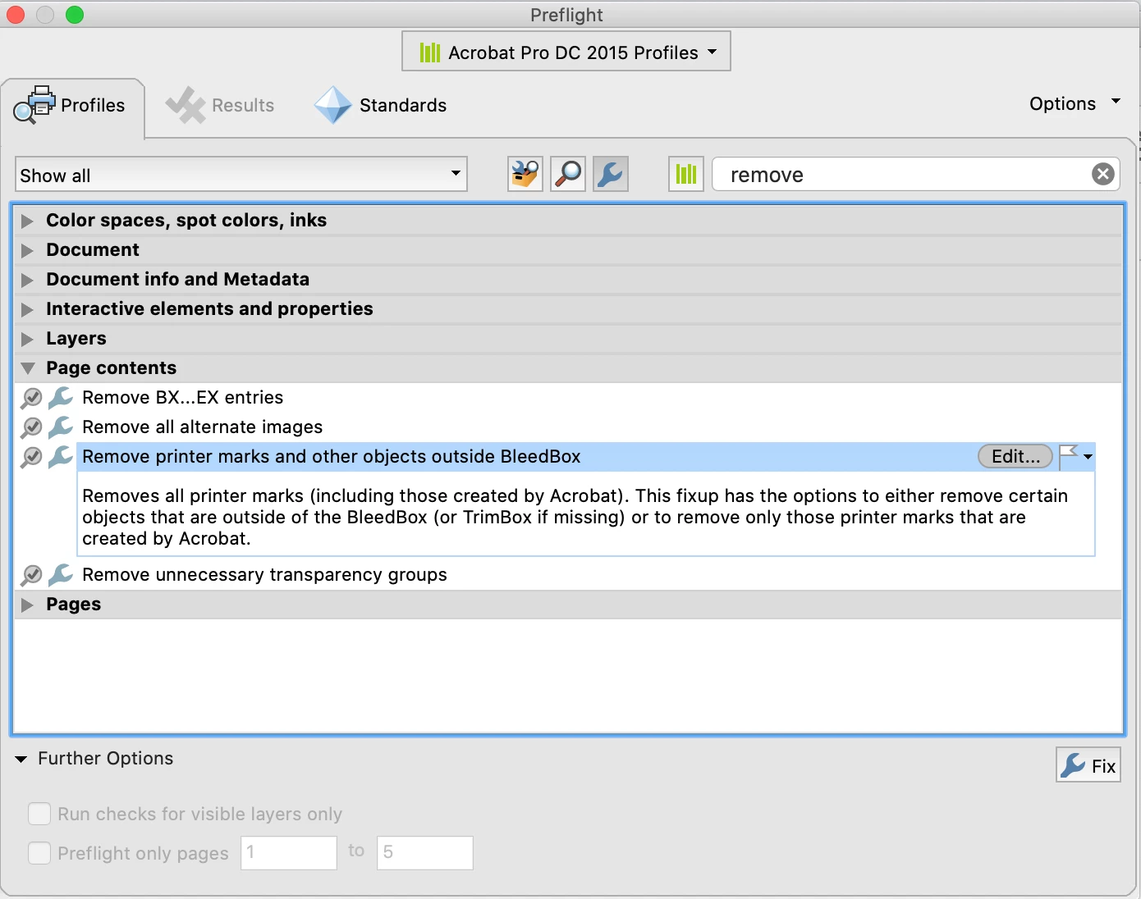Expand the Document group
The width and height of the screenshot is (1141, 899).
(27, 250)
